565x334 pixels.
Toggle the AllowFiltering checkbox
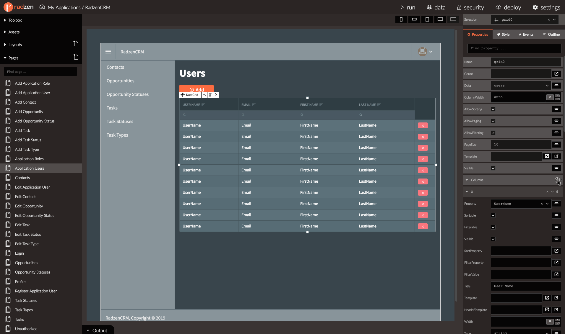click(x=493, y=133)
